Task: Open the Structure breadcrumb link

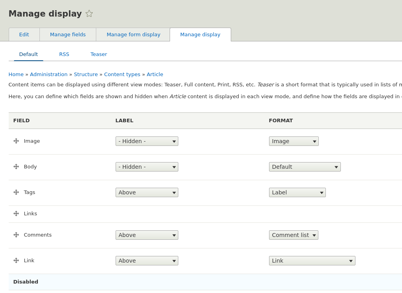Action: click(x=86, y=75)
